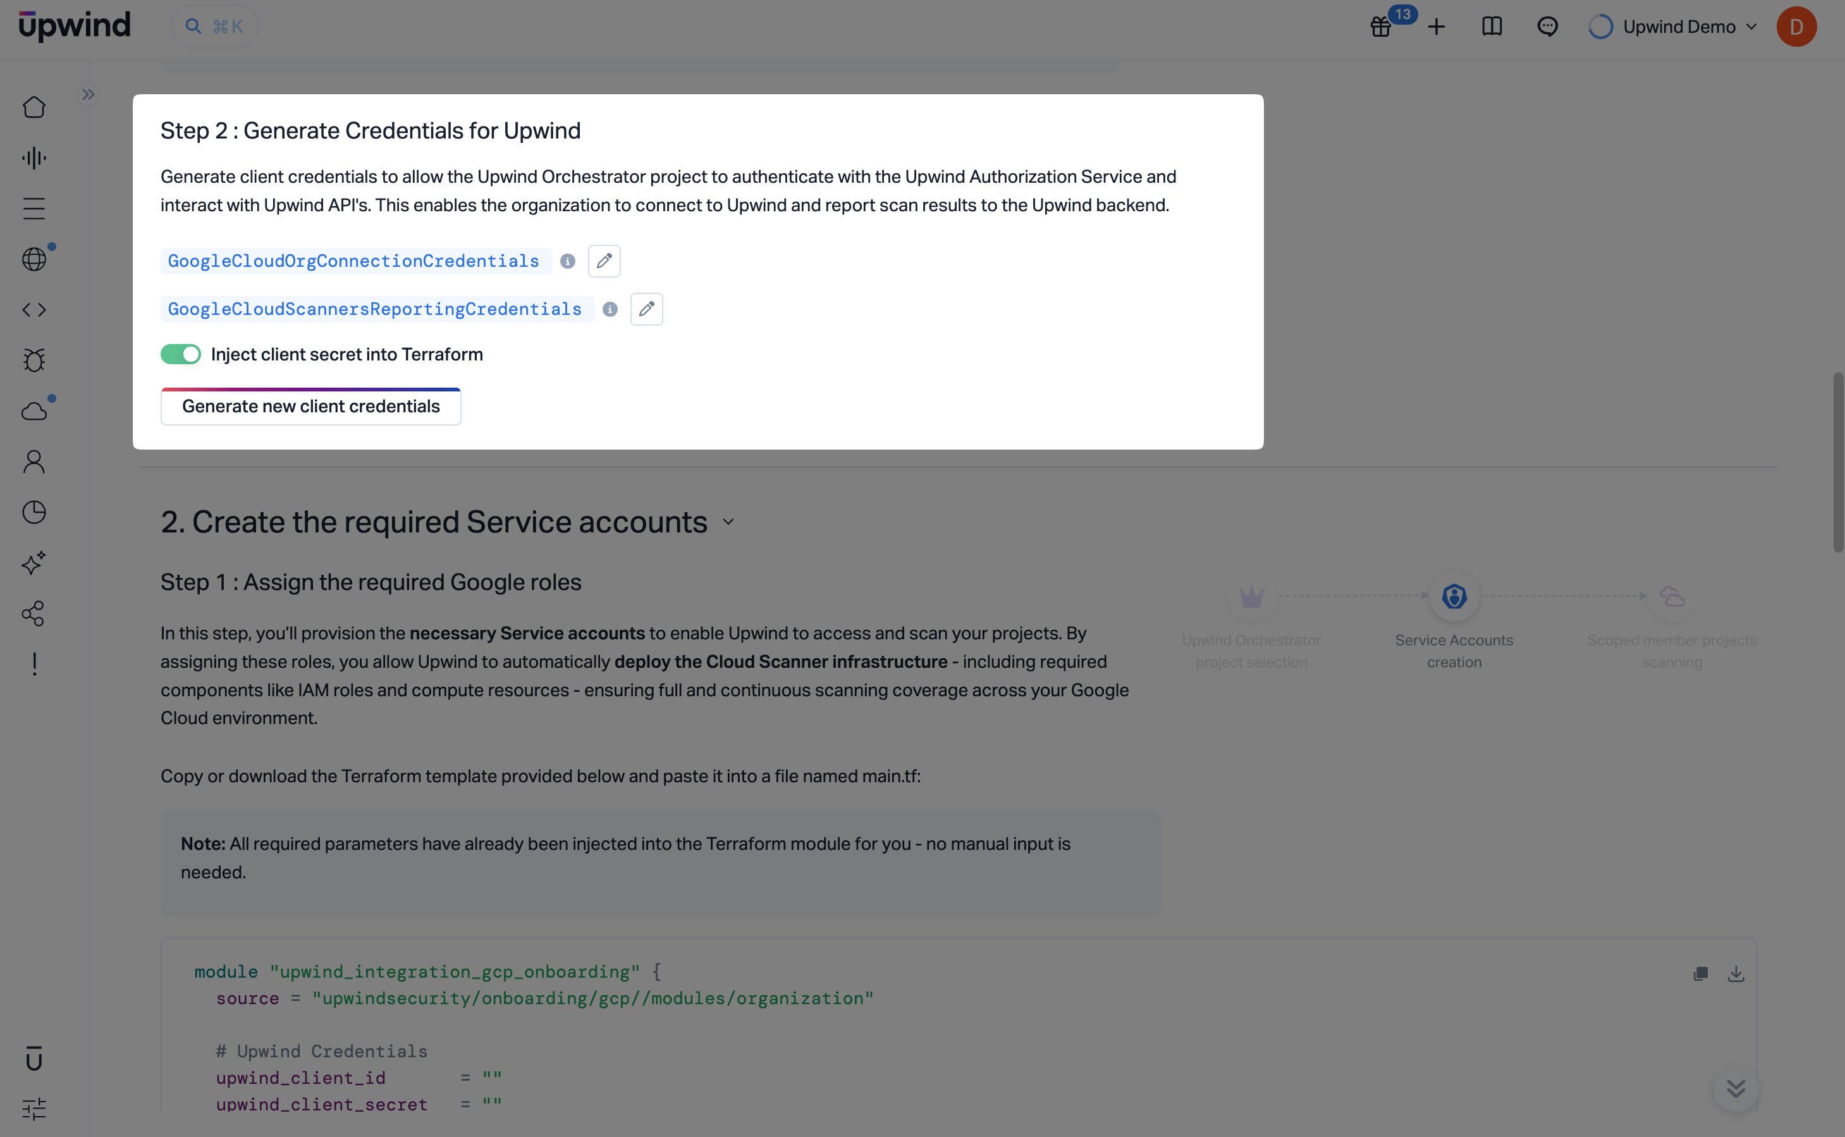Click info icon next to GoogleCloudScannersReportingCredentials
The width and height of the screenshot is (1845, 1137).
pyautogui.click(x=610, y=309)
